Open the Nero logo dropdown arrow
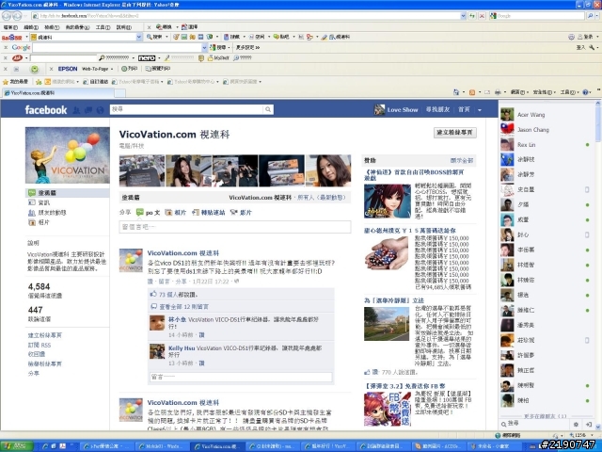The image size is (602, 452). (x=159, y=58)
